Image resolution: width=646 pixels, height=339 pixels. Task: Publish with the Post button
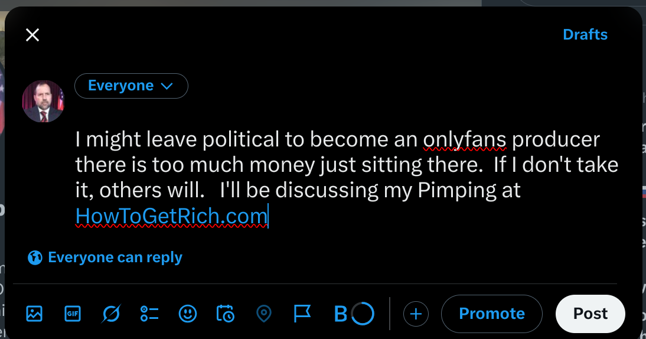coord(590,314)
